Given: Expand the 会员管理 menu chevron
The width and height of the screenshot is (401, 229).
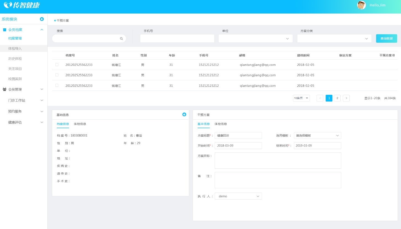Looking at the screenshot, I should coord(42,89).
